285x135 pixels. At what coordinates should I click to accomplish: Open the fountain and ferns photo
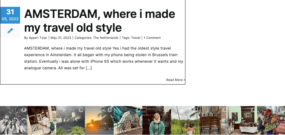pyautogui.click(x=71, y=120)
